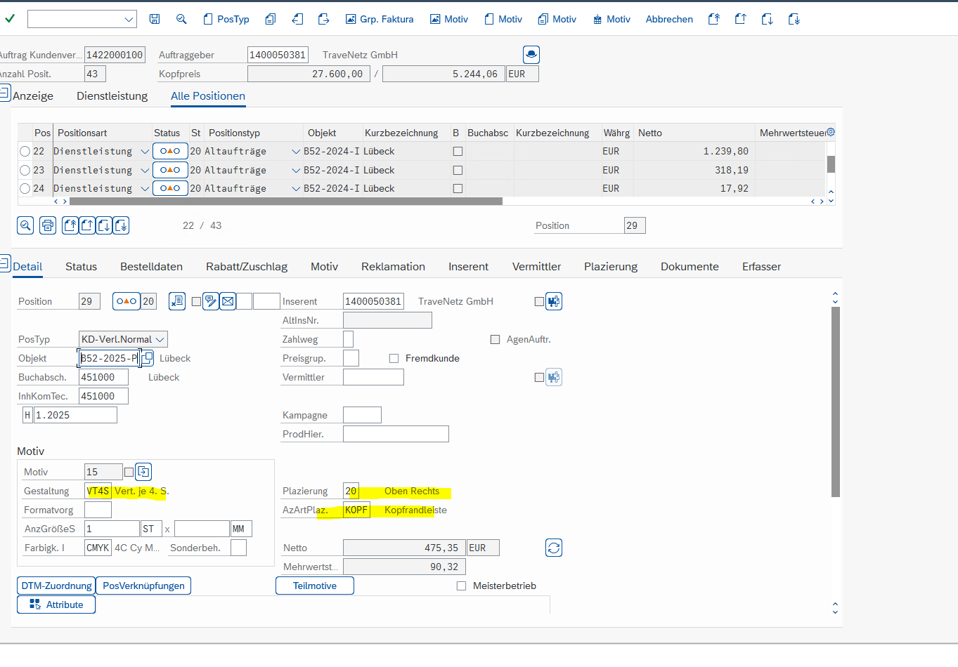Click the text note pencil icon
Viewport: 958px width, 667px height.
(211, 301)
